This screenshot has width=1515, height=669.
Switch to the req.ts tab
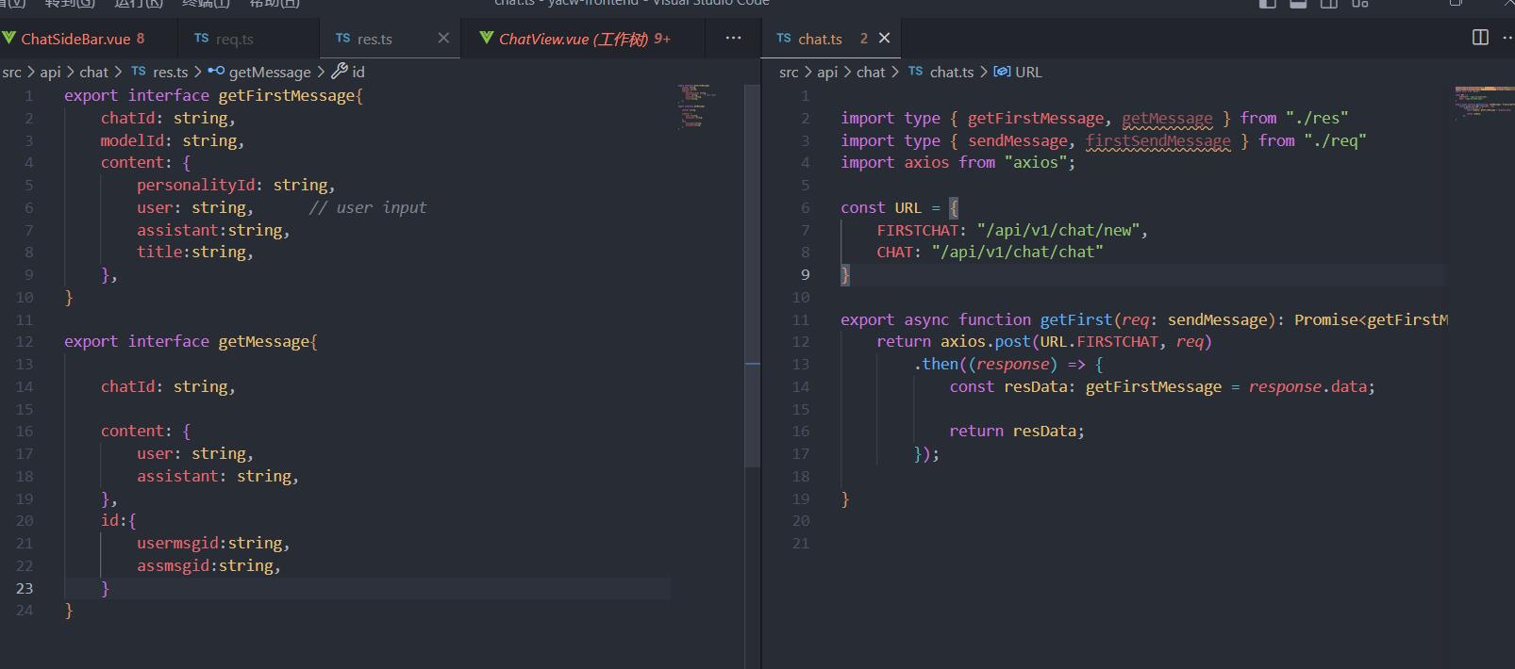[x=234, y=39]
